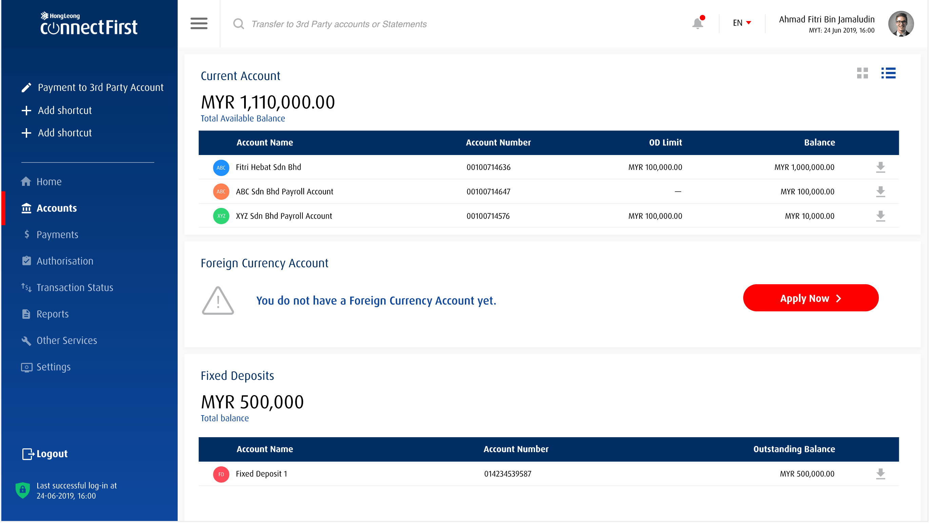Open the hamburger navigation menu

pyautogui.click(x=199, y=23)
